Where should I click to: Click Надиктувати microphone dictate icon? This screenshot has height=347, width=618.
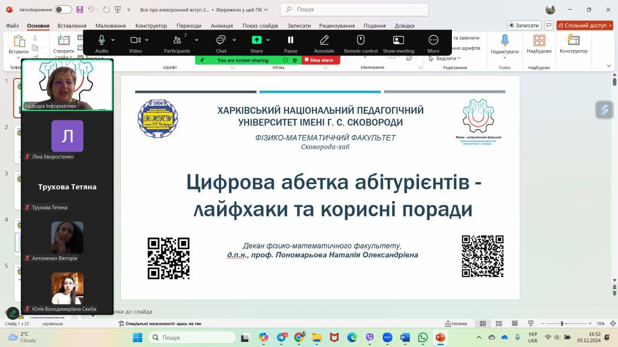(x=505, y=40)
